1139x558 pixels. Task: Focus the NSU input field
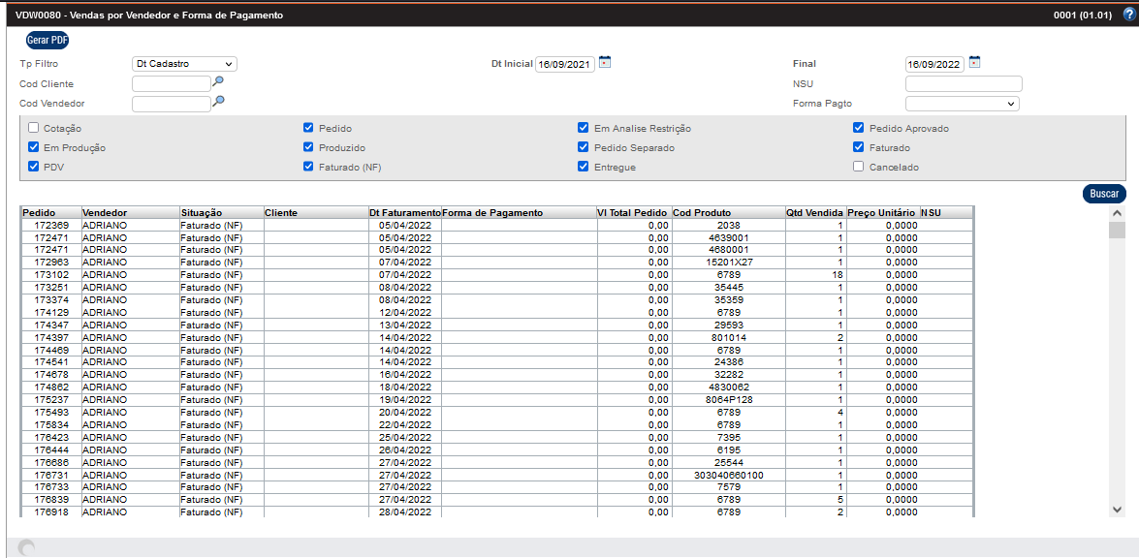(x=963, y=83)
